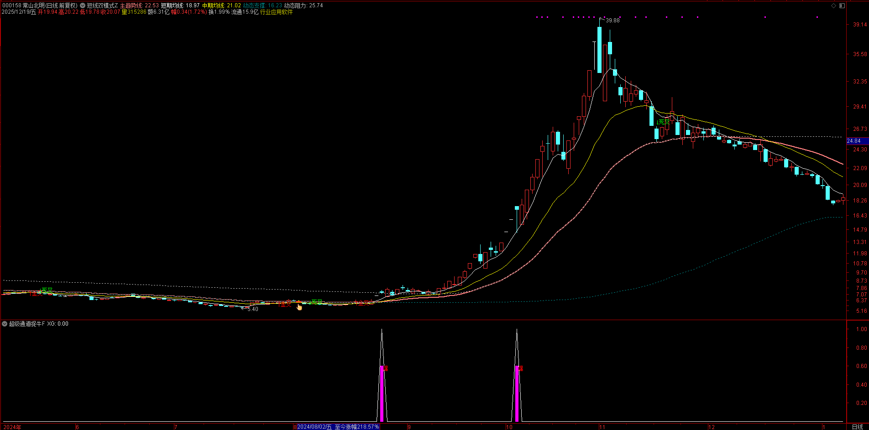This screenshot has width=869, height=430.
Task: Open the 短线双模式Z indicator dropdown arrow
Action: (x=83, y=5)
